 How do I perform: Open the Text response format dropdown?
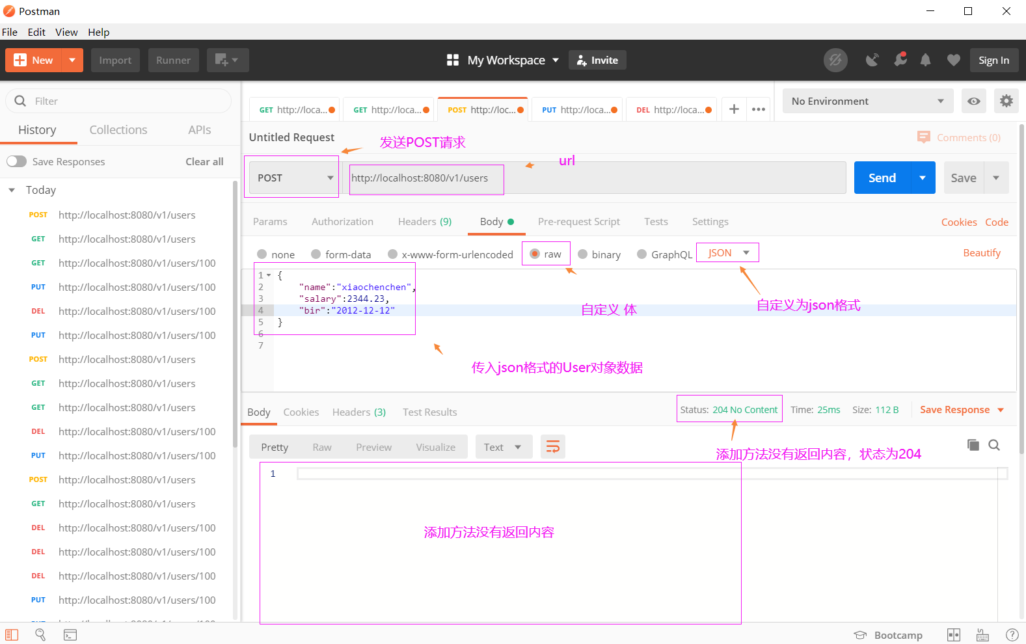[504, 447]
